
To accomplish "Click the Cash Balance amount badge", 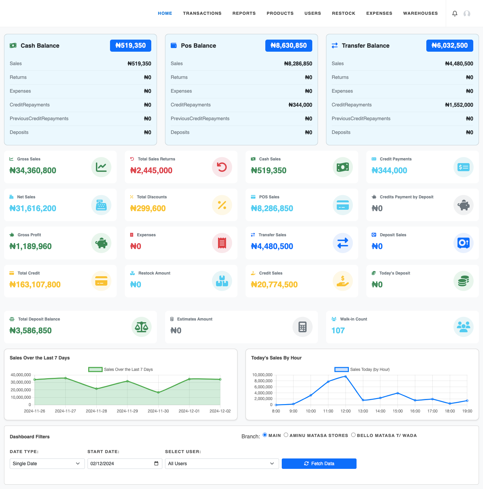I will (x=130, y=45).
